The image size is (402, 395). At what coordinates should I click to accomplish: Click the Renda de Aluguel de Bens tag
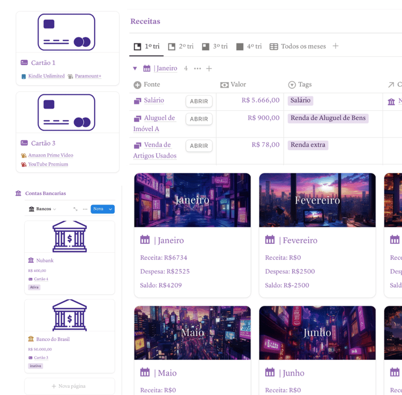pos(328,118)
